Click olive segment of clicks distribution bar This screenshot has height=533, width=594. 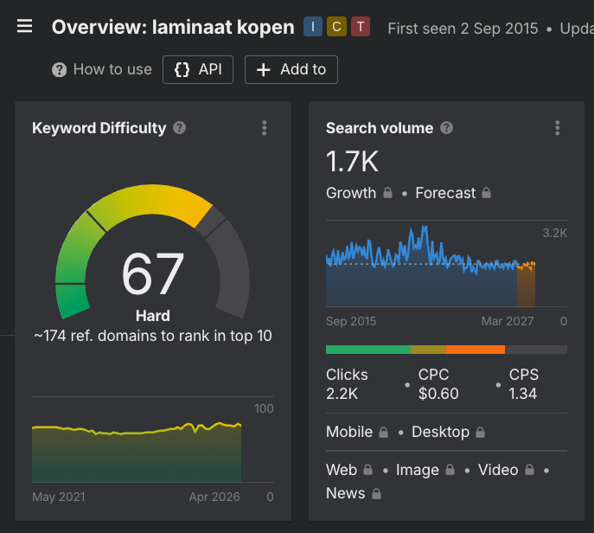429,350
